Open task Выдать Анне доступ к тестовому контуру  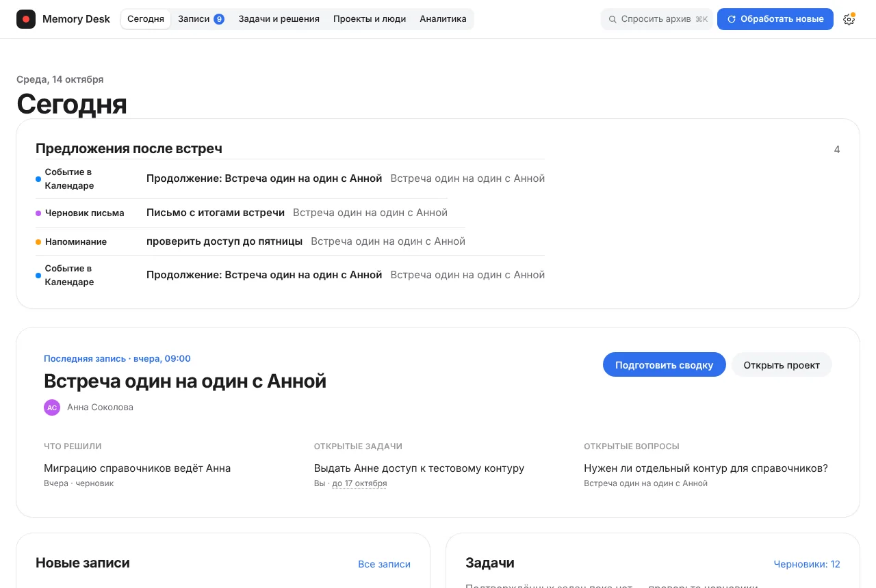click(419, 468)
